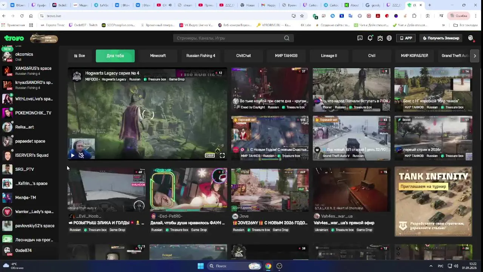
Task: Show hidden system tray icons
Action: (431, 266)
